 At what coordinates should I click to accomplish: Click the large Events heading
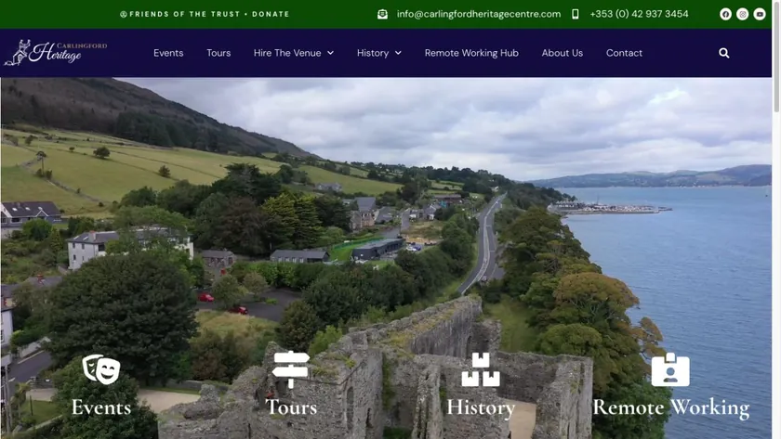(101, 407)
